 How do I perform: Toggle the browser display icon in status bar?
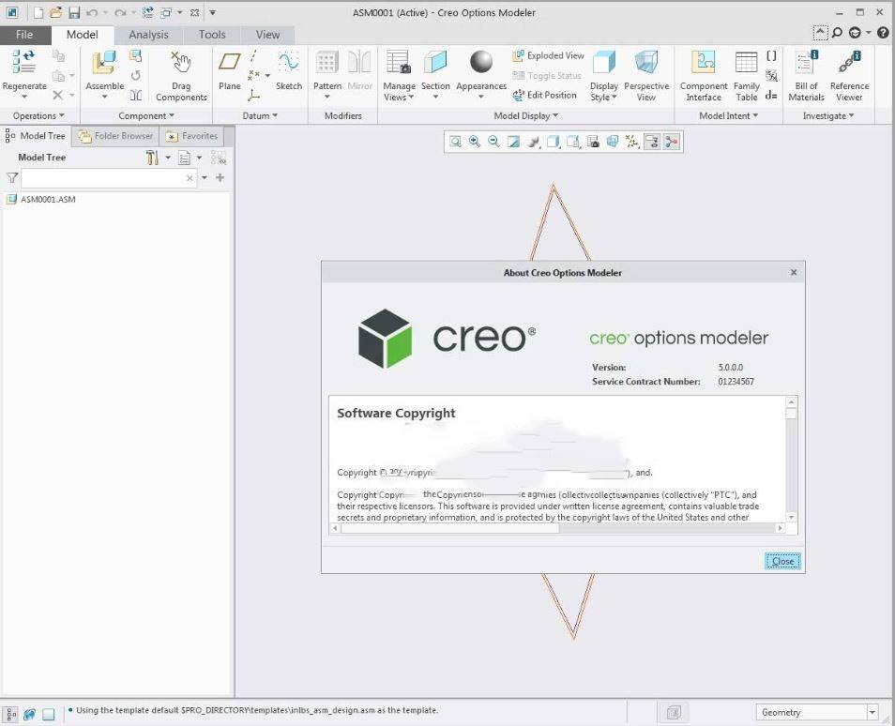[x=30, y=714]
